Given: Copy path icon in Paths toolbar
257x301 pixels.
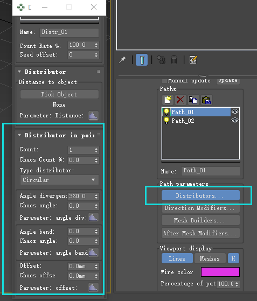Looking at the screenshot, I should pos(193,100).
